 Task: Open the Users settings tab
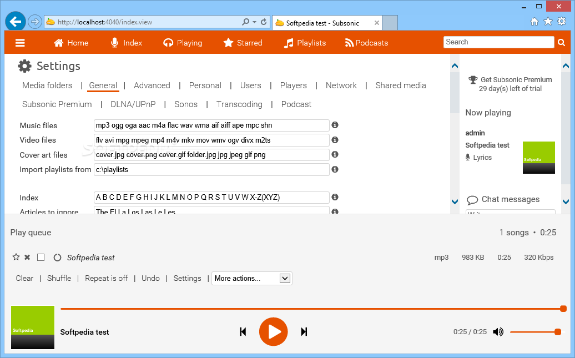(250, 85)
